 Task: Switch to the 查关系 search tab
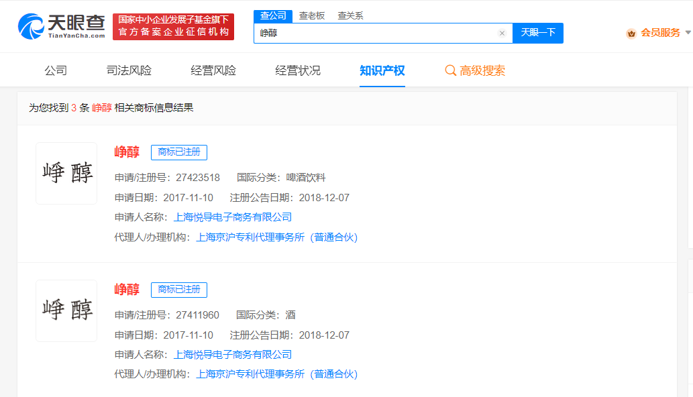(x=350, y=16)
